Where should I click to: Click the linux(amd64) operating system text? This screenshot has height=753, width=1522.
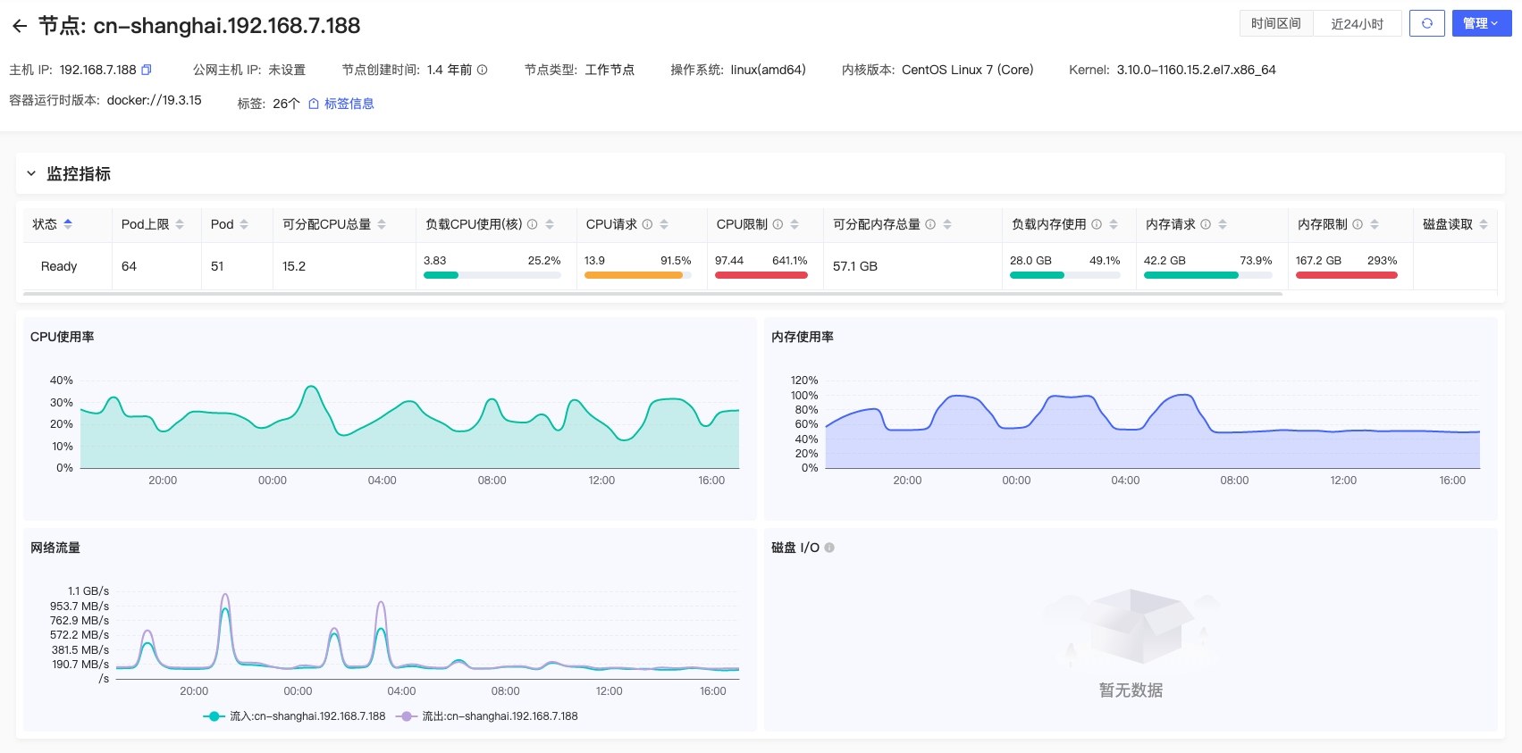768,70
